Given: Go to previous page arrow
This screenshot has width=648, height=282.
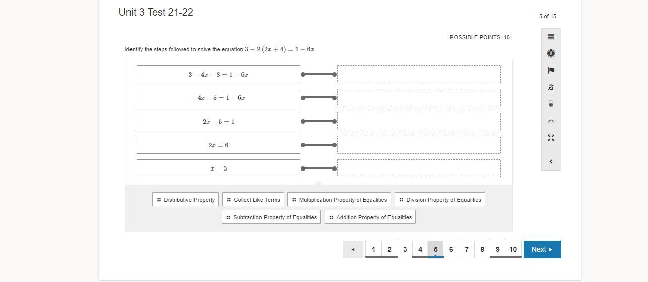Looking at the screenshot, I should (353, 249).
